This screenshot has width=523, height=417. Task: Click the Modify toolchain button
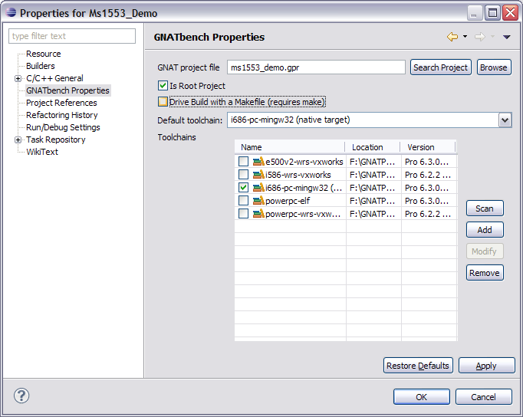point(485,251)
